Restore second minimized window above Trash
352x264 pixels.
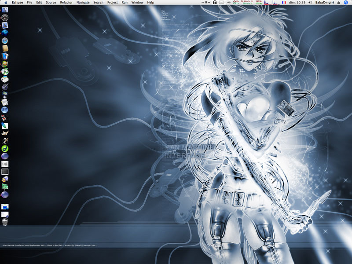pos(5,214)
